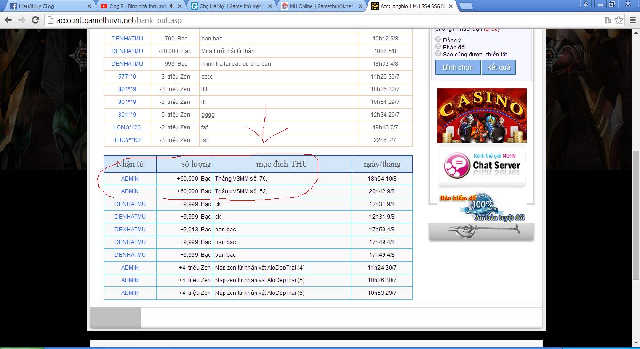Close the MU Online GamethuVN tab

pyautogui.click(x=360, y=6)
